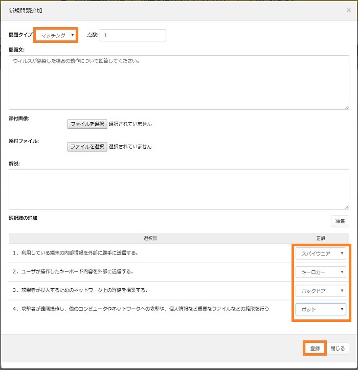Close the 新規問題追加 dialog with the X
358x370 pixels.
348,10
